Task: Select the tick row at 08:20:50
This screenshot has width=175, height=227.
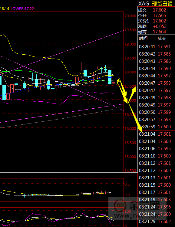Action: point(157,112)
